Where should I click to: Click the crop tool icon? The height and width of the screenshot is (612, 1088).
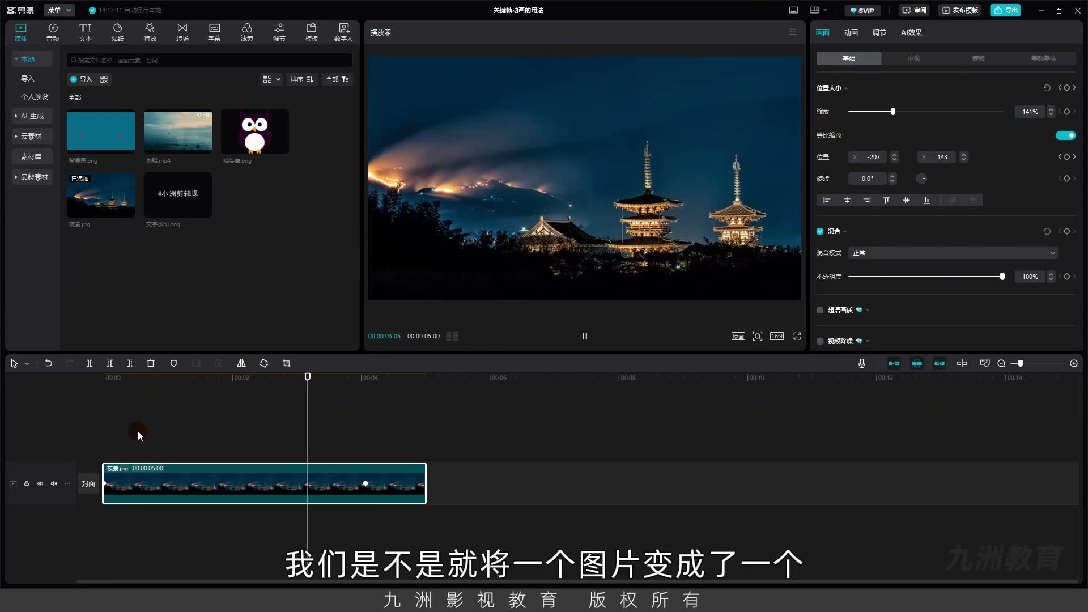point(287,363)
